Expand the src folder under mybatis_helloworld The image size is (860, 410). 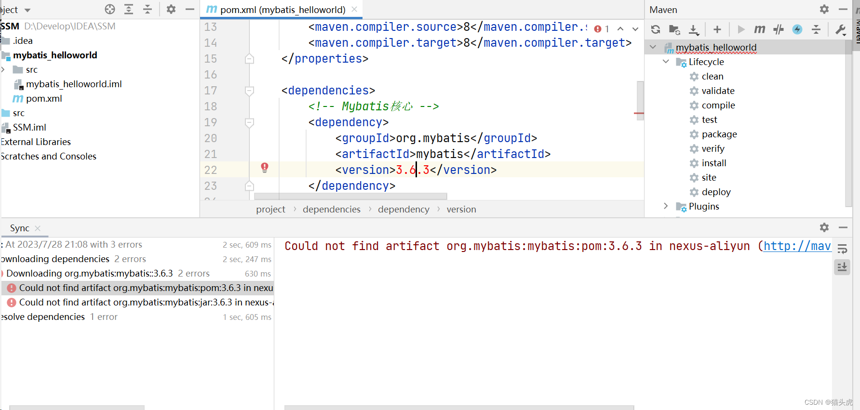[3, 69]
